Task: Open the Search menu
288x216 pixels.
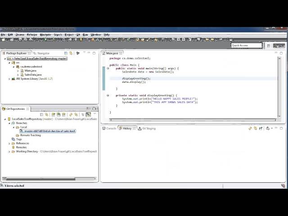Action: [58, 35]
